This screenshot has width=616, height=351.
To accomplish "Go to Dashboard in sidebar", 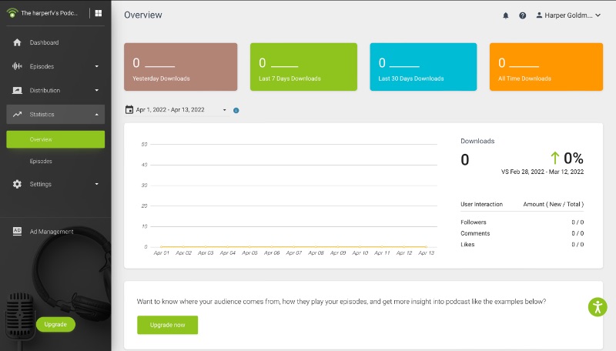I will click(55, 42).
